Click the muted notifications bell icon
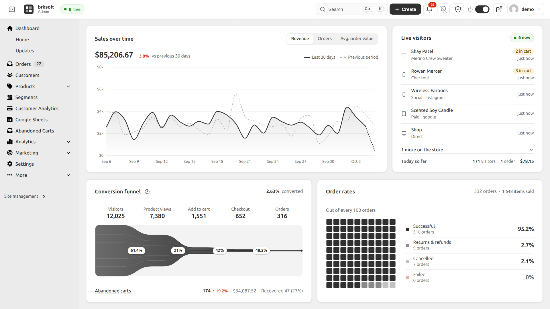This screenshot has width=550, height=309. [443, 9]
